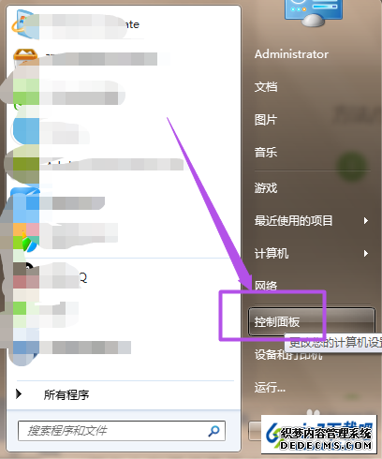The width and height of the screenshot is (382, 459).
Task: Open 游戏 from the Start menu
Action: pyautogui.click(x=266, y=188)
